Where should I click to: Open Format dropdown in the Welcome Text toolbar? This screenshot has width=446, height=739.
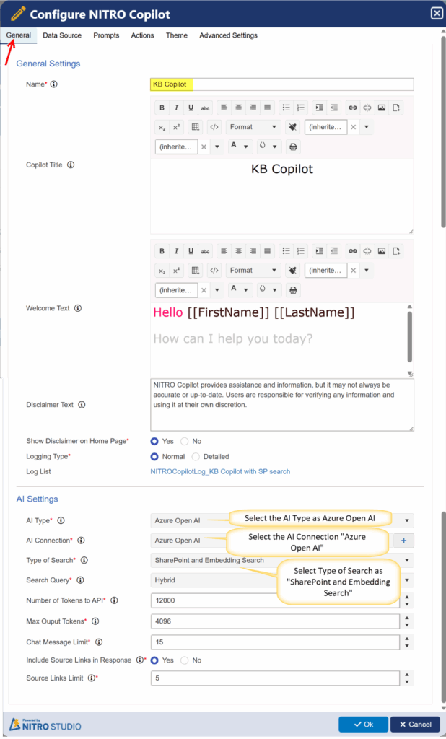coord(253,271)
